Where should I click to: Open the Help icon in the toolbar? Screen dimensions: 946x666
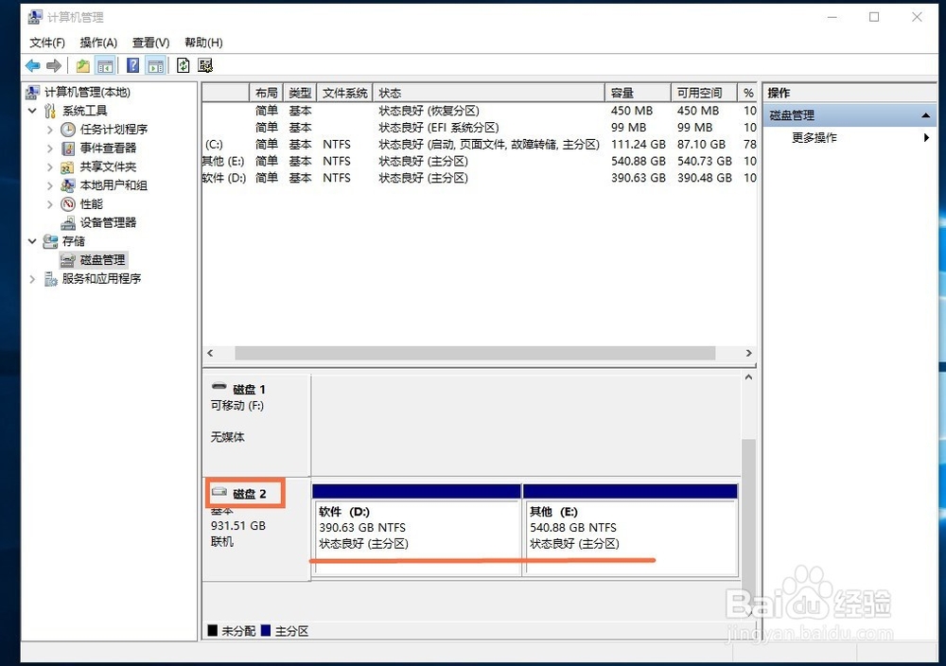pos(132,64)
